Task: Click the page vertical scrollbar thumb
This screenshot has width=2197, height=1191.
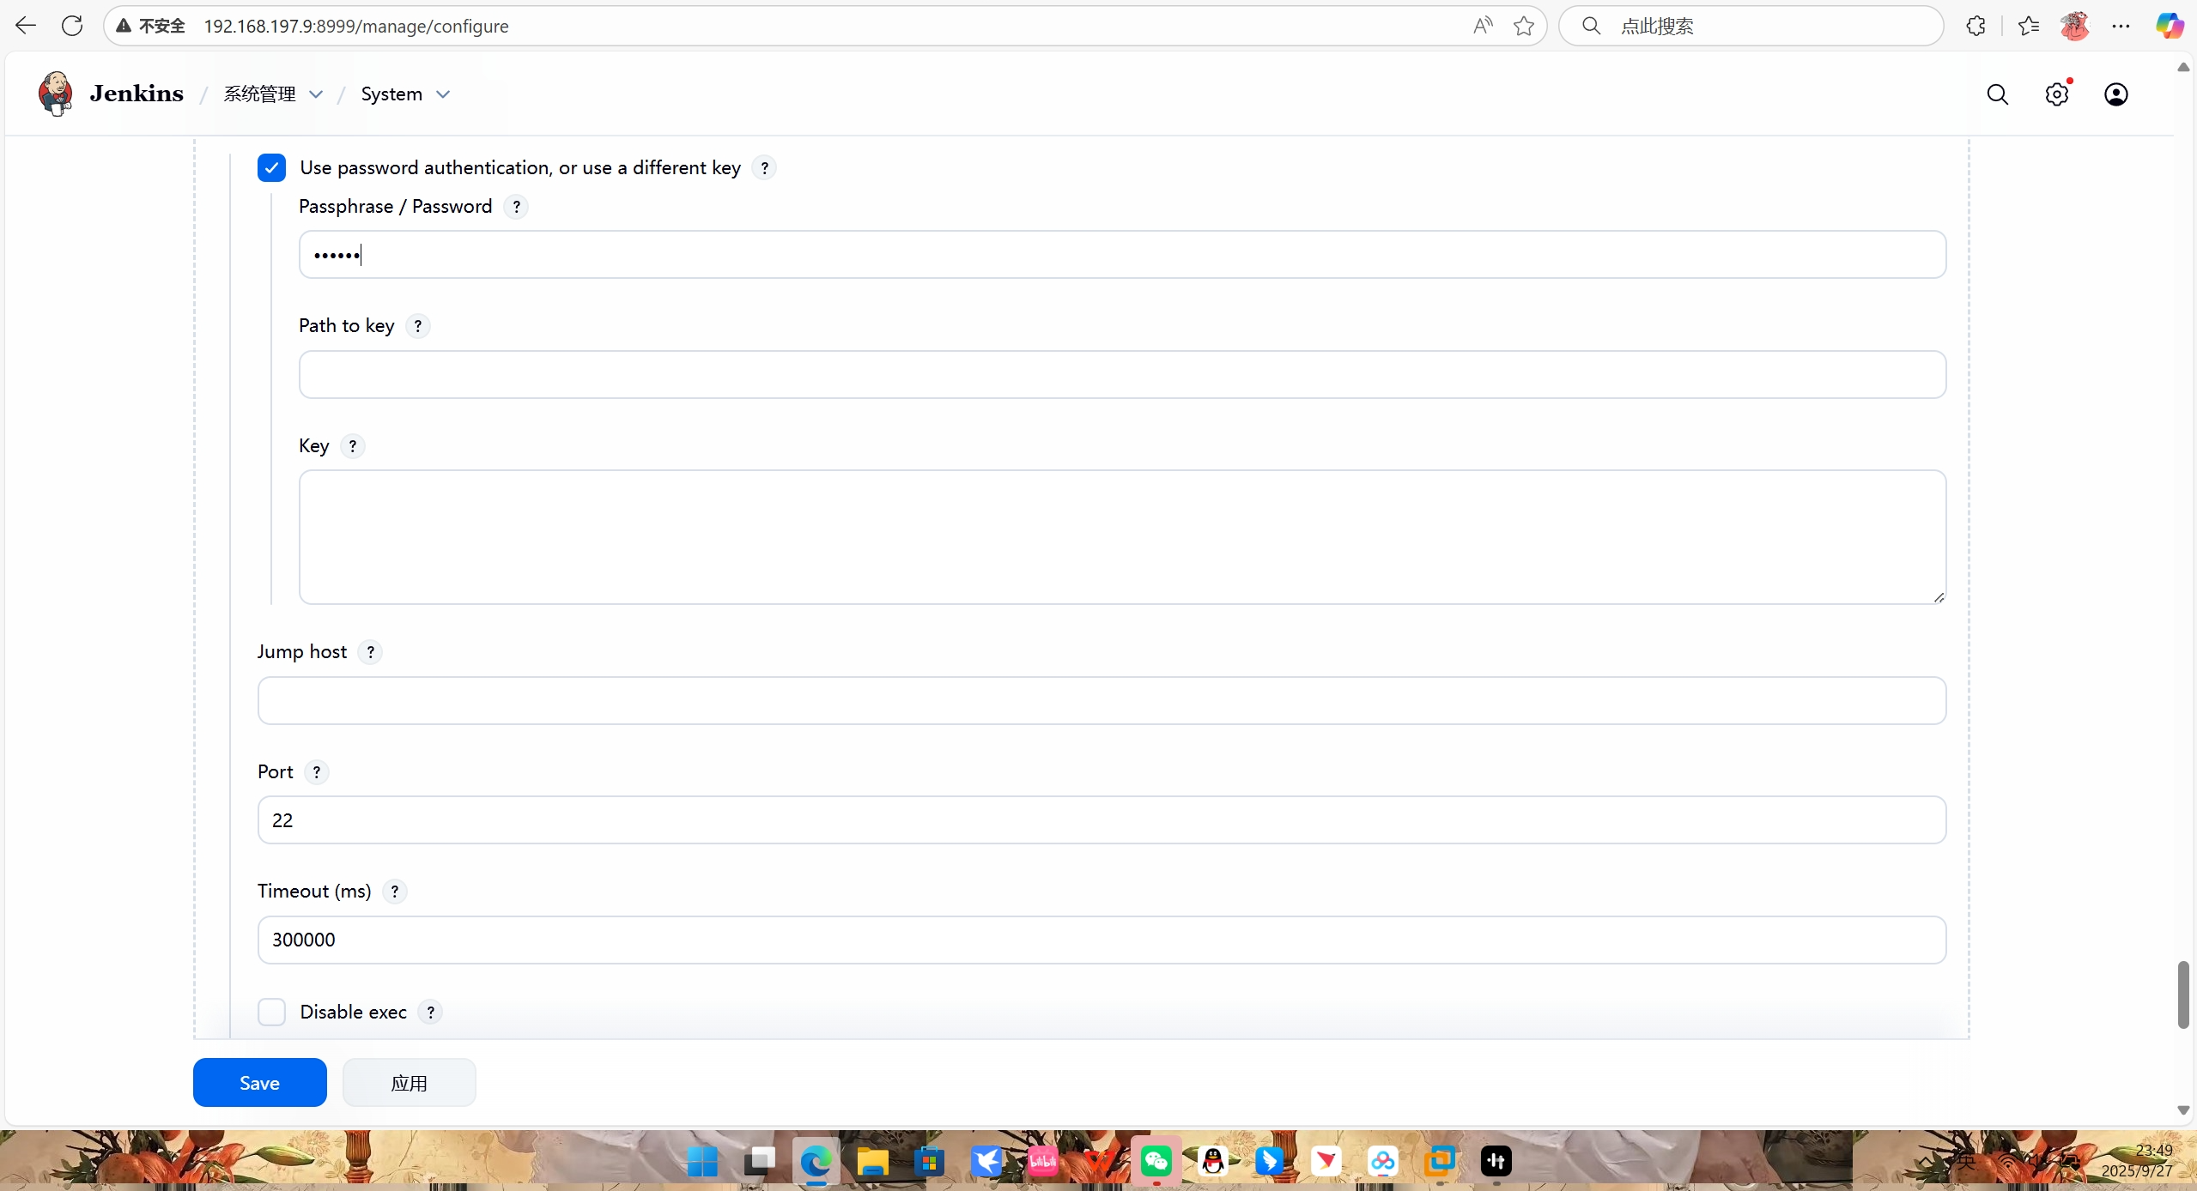Action: [x=2183, y=995]
